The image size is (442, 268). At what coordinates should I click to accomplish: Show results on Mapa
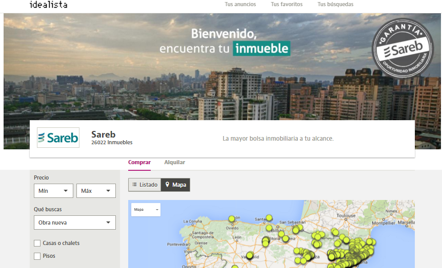(175, 185)
